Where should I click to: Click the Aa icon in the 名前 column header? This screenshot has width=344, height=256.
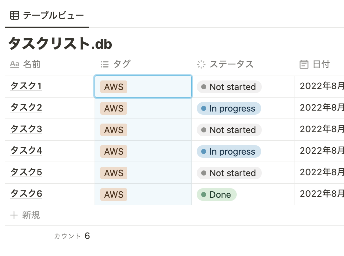14,64
